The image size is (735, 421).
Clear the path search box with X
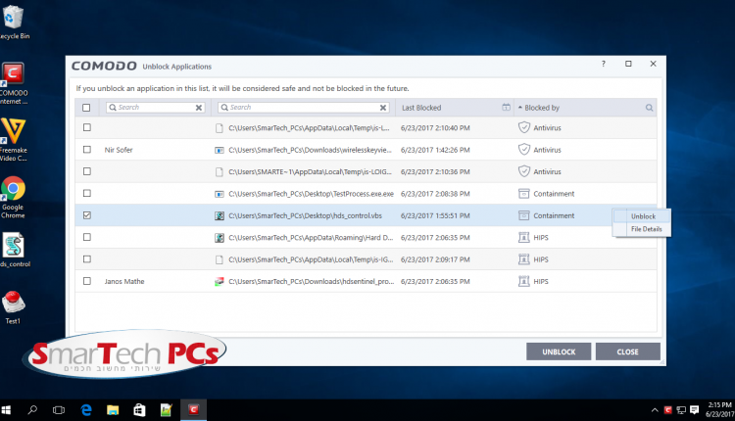pyautogui.click(x=383, y=108)
